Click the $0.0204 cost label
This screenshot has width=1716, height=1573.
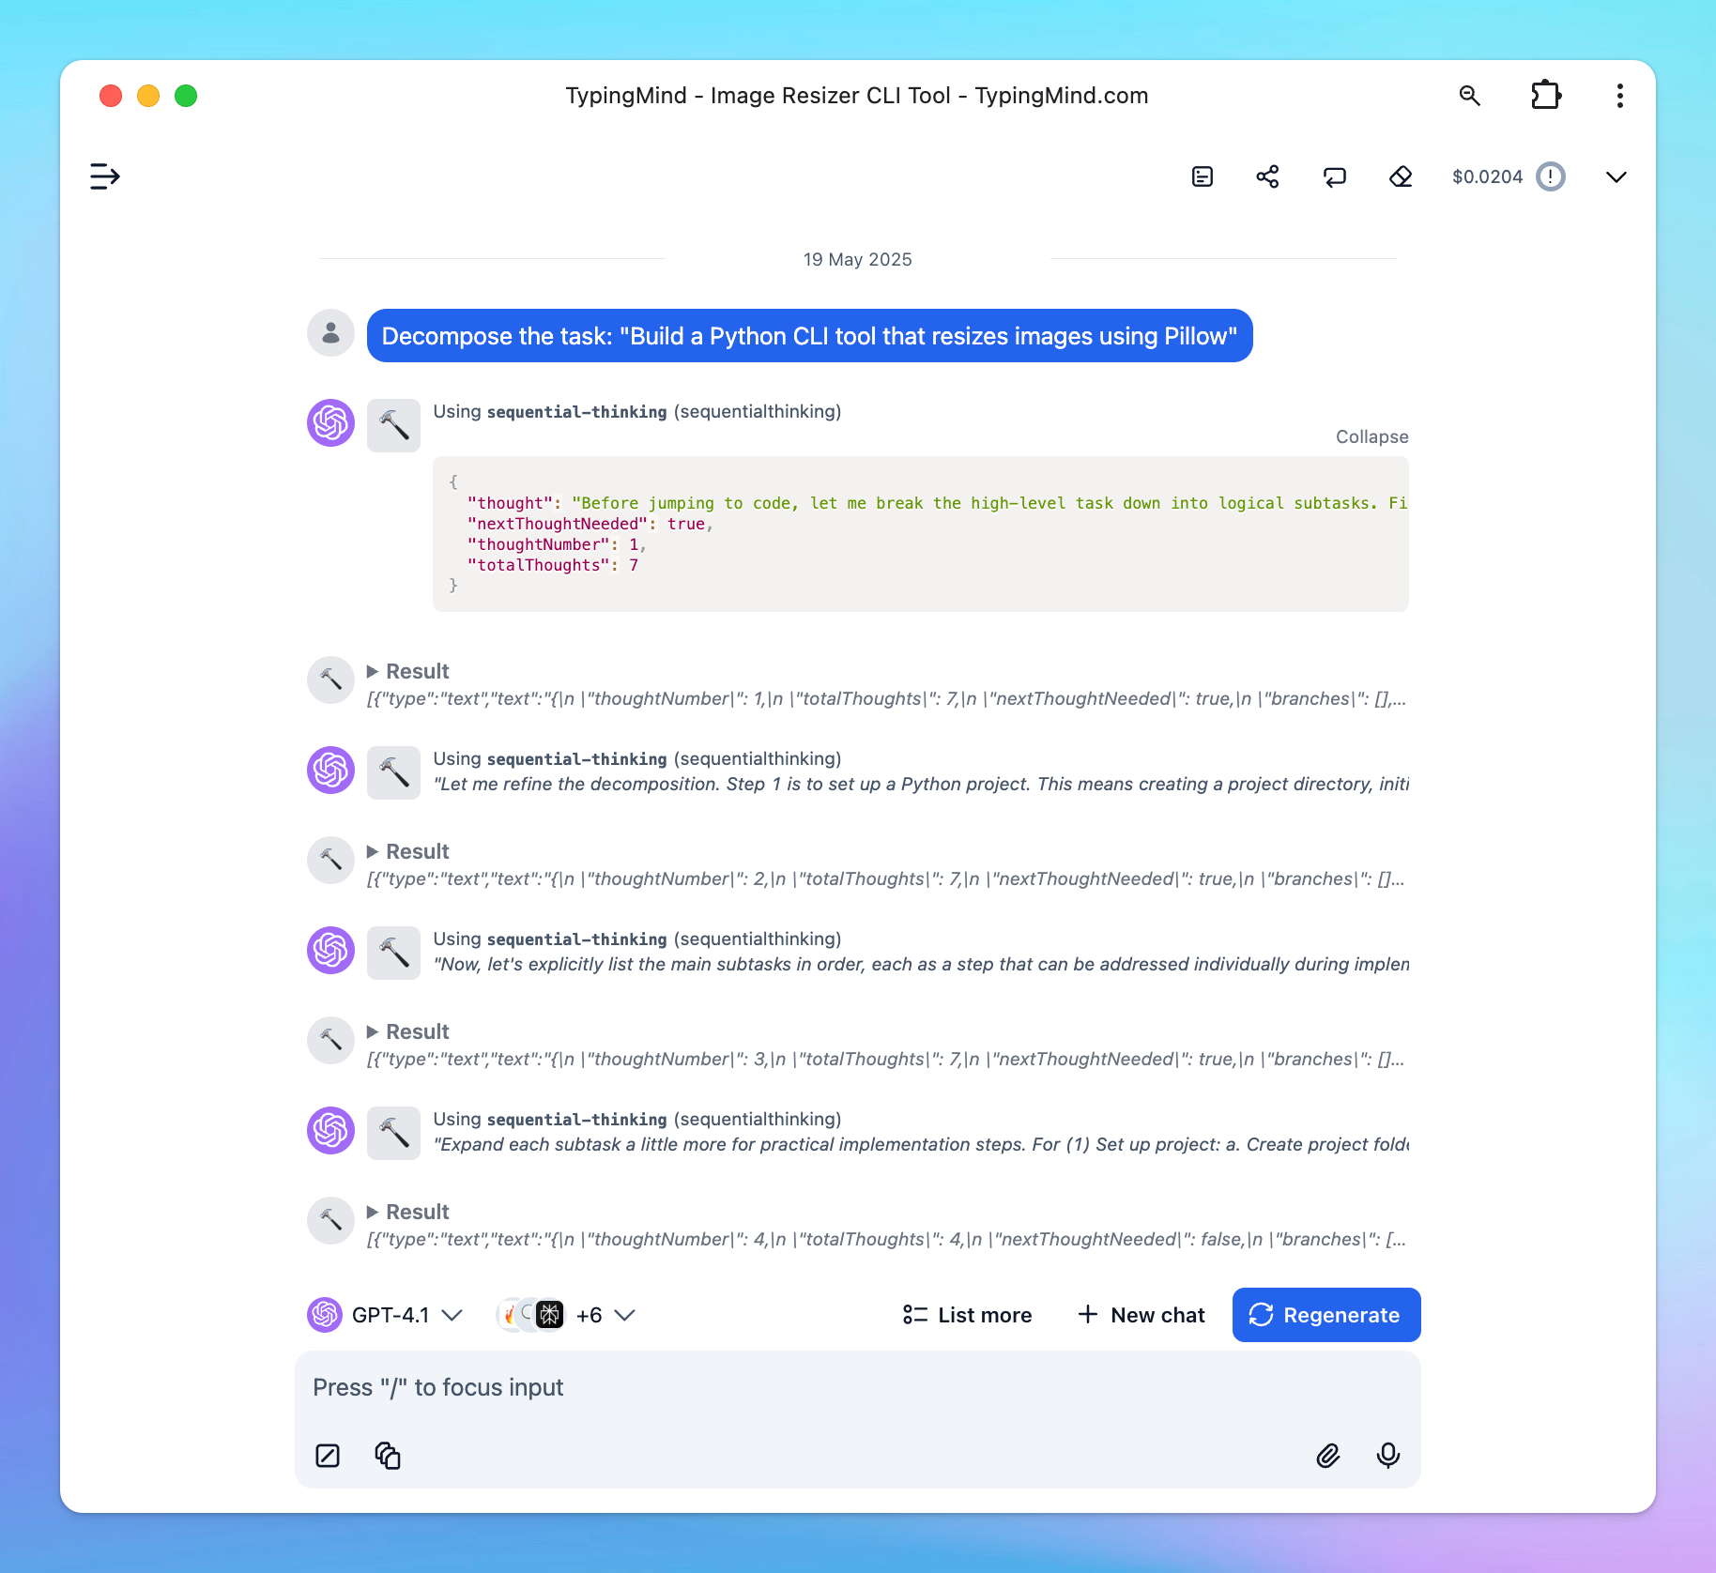1487,176
